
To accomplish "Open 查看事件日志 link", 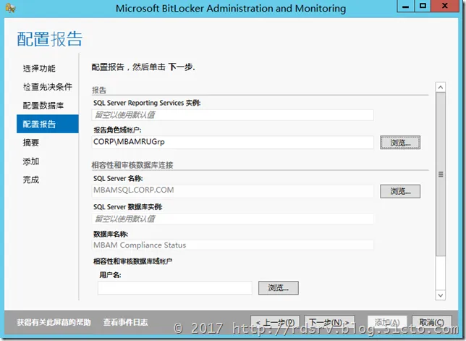I will pos(125,322).
